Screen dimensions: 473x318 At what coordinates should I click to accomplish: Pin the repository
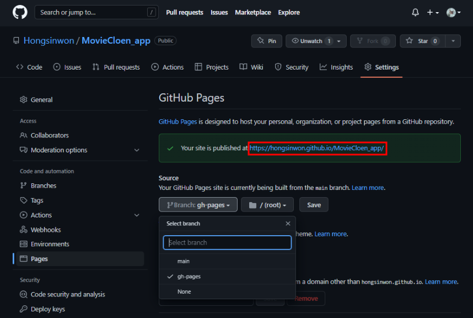[267, 41]
